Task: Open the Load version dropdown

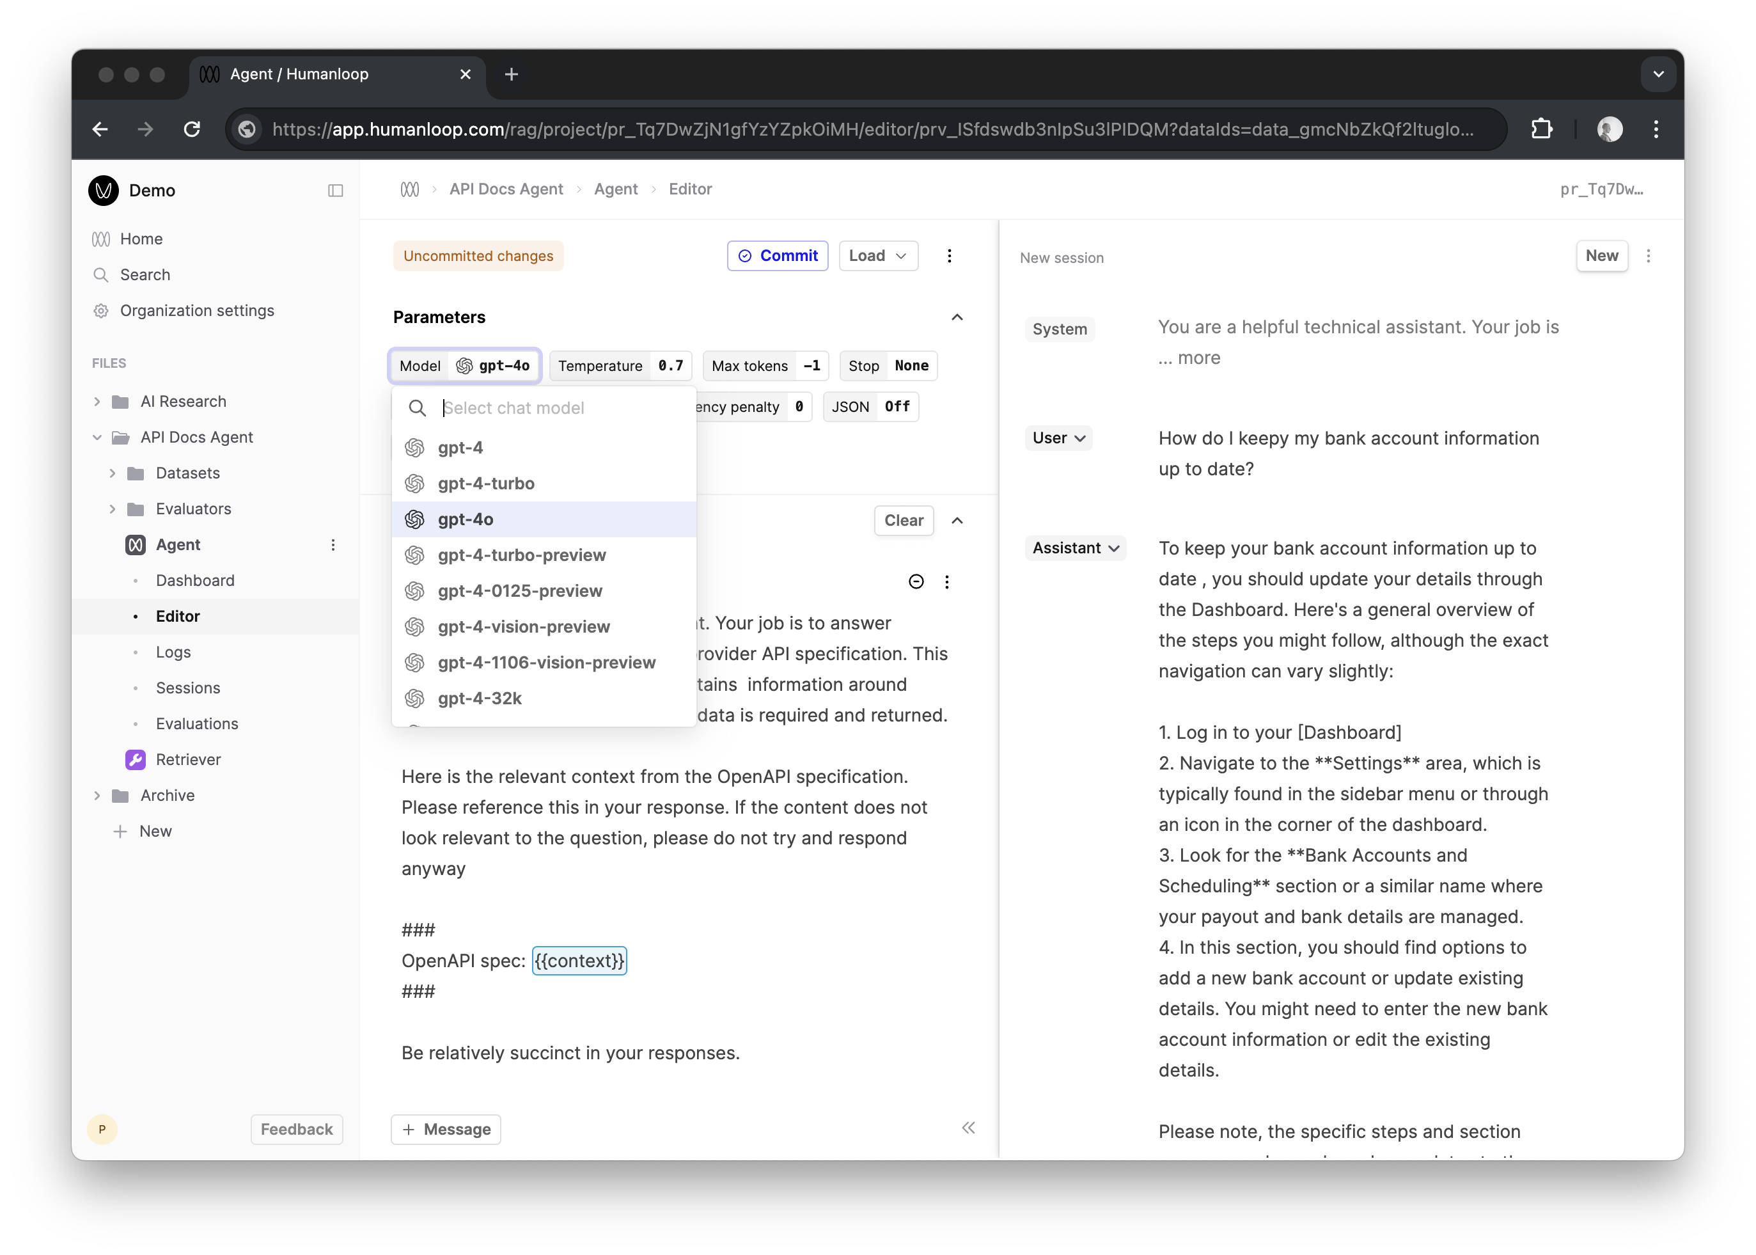Action: (879, 256)
